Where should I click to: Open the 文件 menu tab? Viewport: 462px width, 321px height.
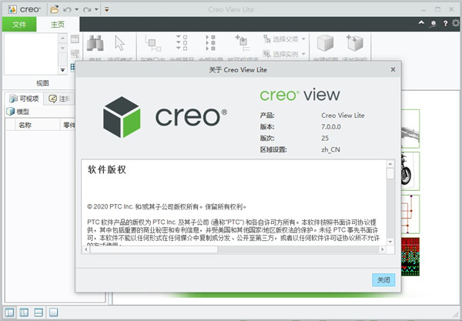[18, 25]
